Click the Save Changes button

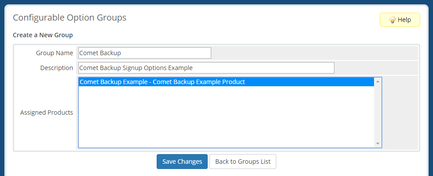pos(182,162)
